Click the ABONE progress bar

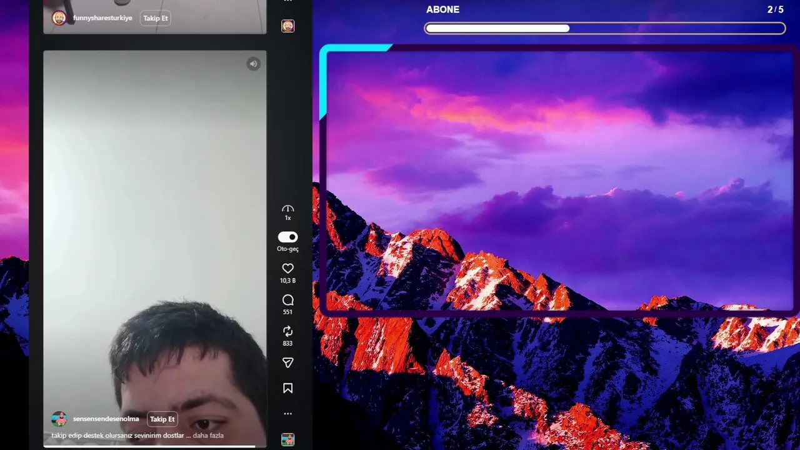(x=605, y=28)
